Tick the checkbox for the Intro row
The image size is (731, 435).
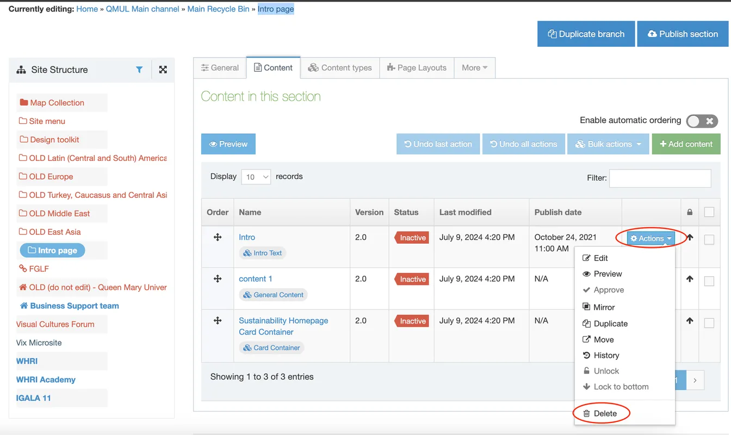709,239
